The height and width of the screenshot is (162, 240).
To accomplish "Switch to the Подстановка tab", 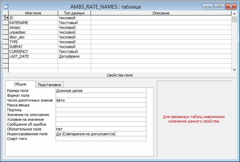I will coord(49,85).
